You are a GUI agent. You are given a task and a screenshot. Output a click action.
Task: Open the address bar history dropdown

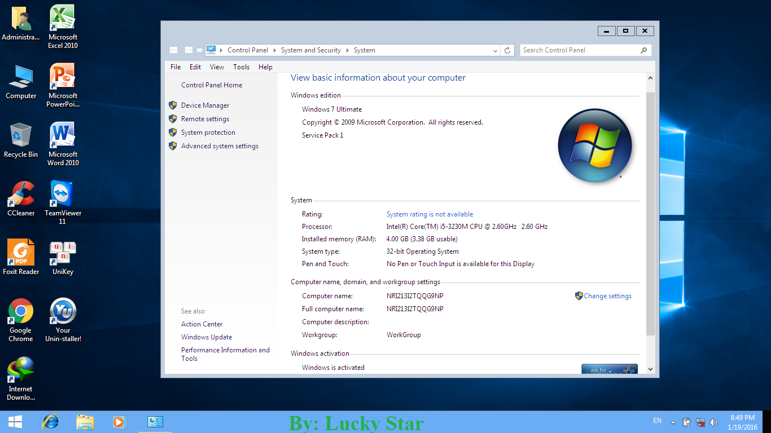(x=495, y=50)
